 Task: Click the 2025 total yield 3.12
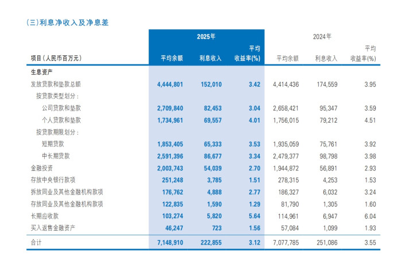pyautogui.click(x=254, y=243)
